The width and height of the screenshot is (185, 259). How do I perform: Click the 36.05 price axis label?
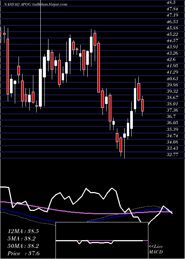click(173, 123)
